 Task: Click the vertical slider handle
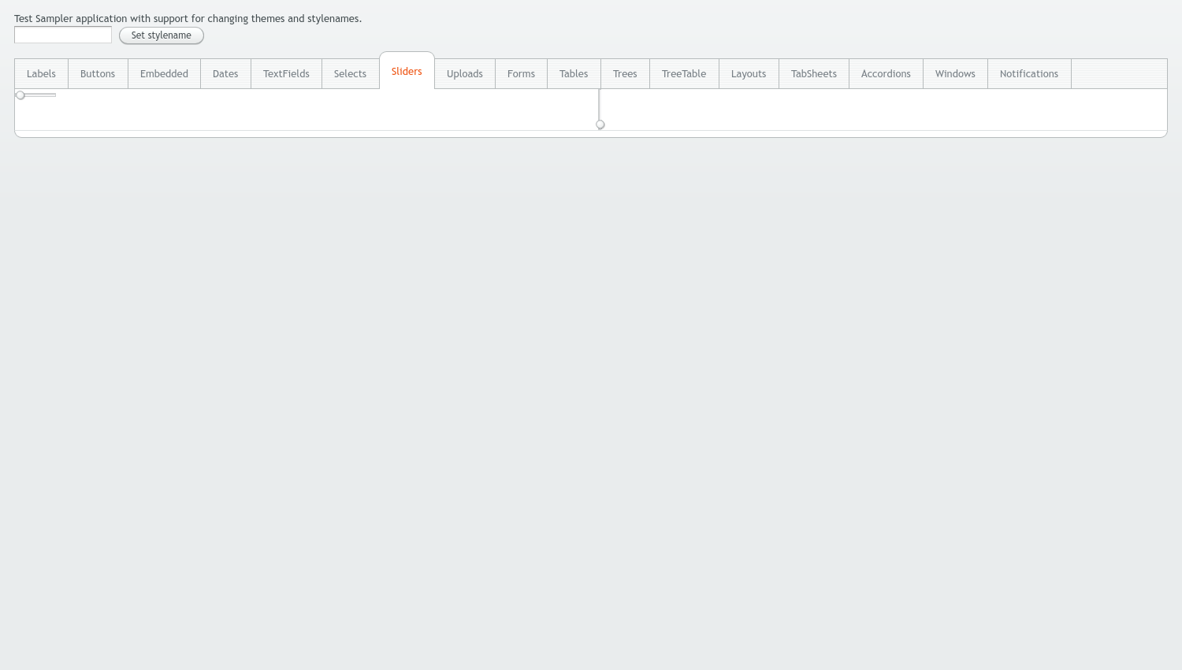pos(600,125)
